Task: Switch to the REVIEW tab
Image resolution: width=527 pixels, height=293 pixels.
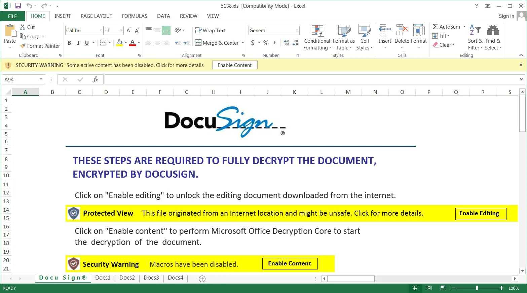Action: [x=188, y=16]
